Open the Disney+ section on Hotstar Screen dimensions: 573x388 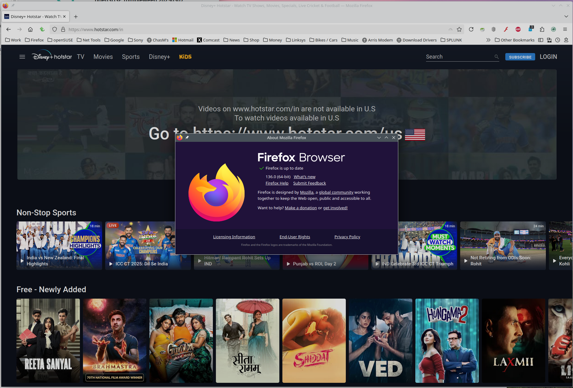click(x=159, y=57)
